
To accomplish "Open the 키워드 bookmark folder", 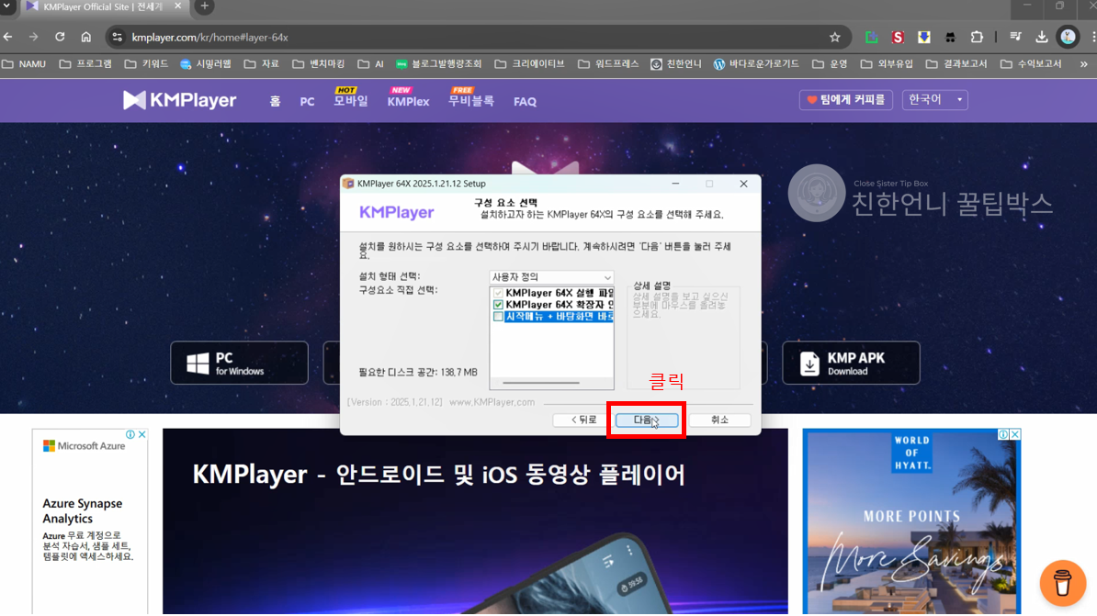I will pyautogui.click(x=146, y=63).
